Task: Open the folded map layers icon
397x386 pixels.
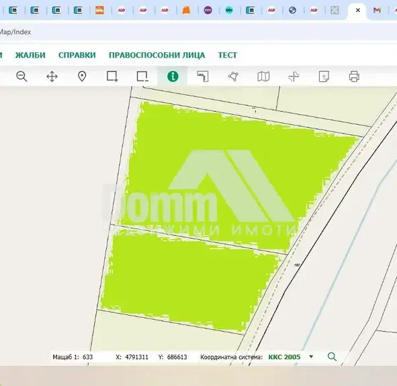Action: coord(263,76)
